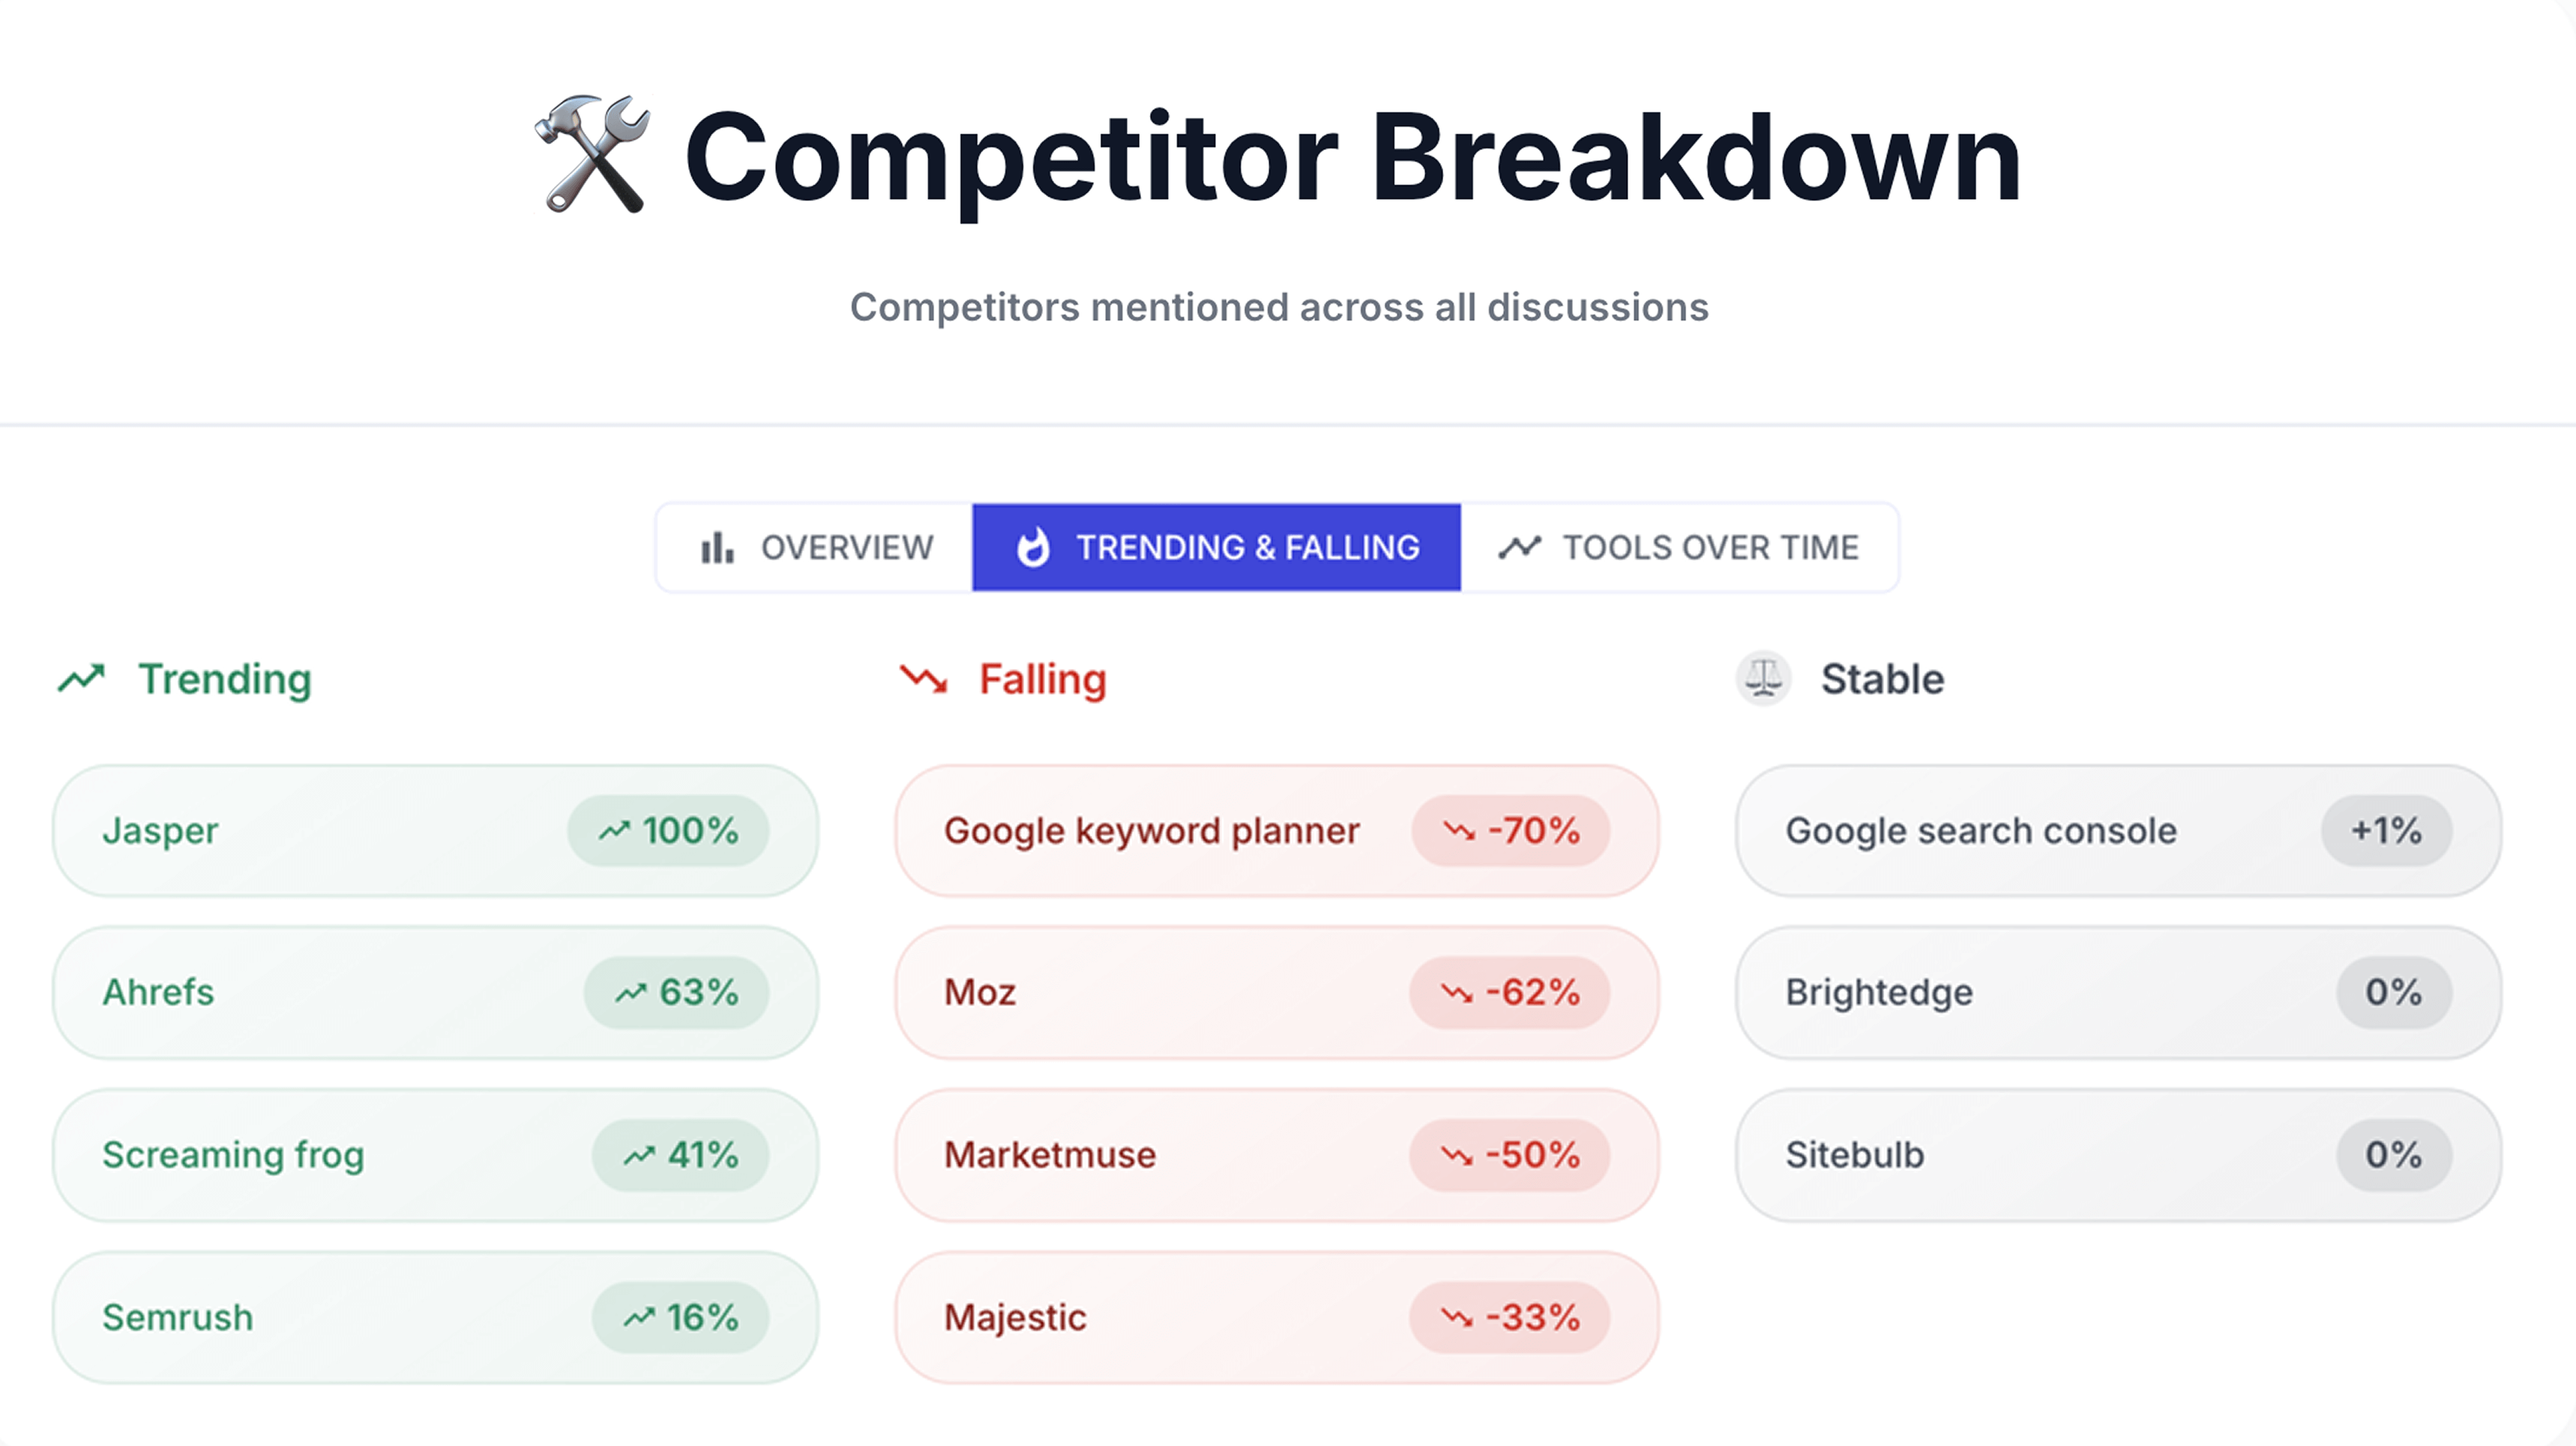Click the Semrush 16% badge

click(x=680, y=1317)
